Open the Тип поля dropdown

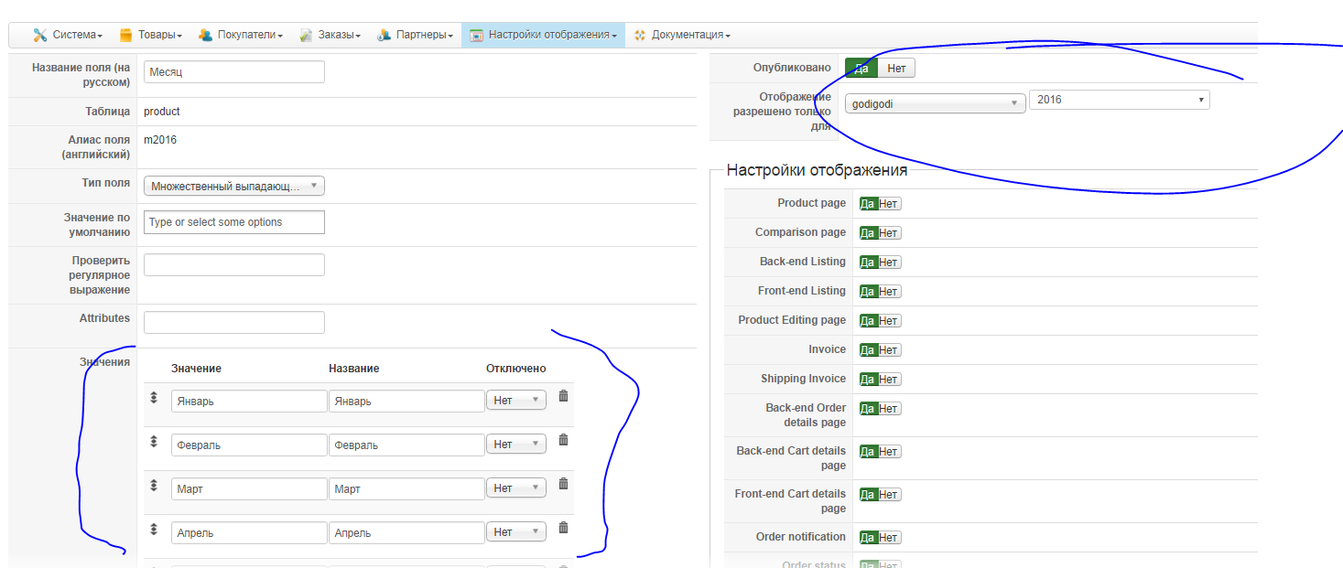(x=234, y=186)
